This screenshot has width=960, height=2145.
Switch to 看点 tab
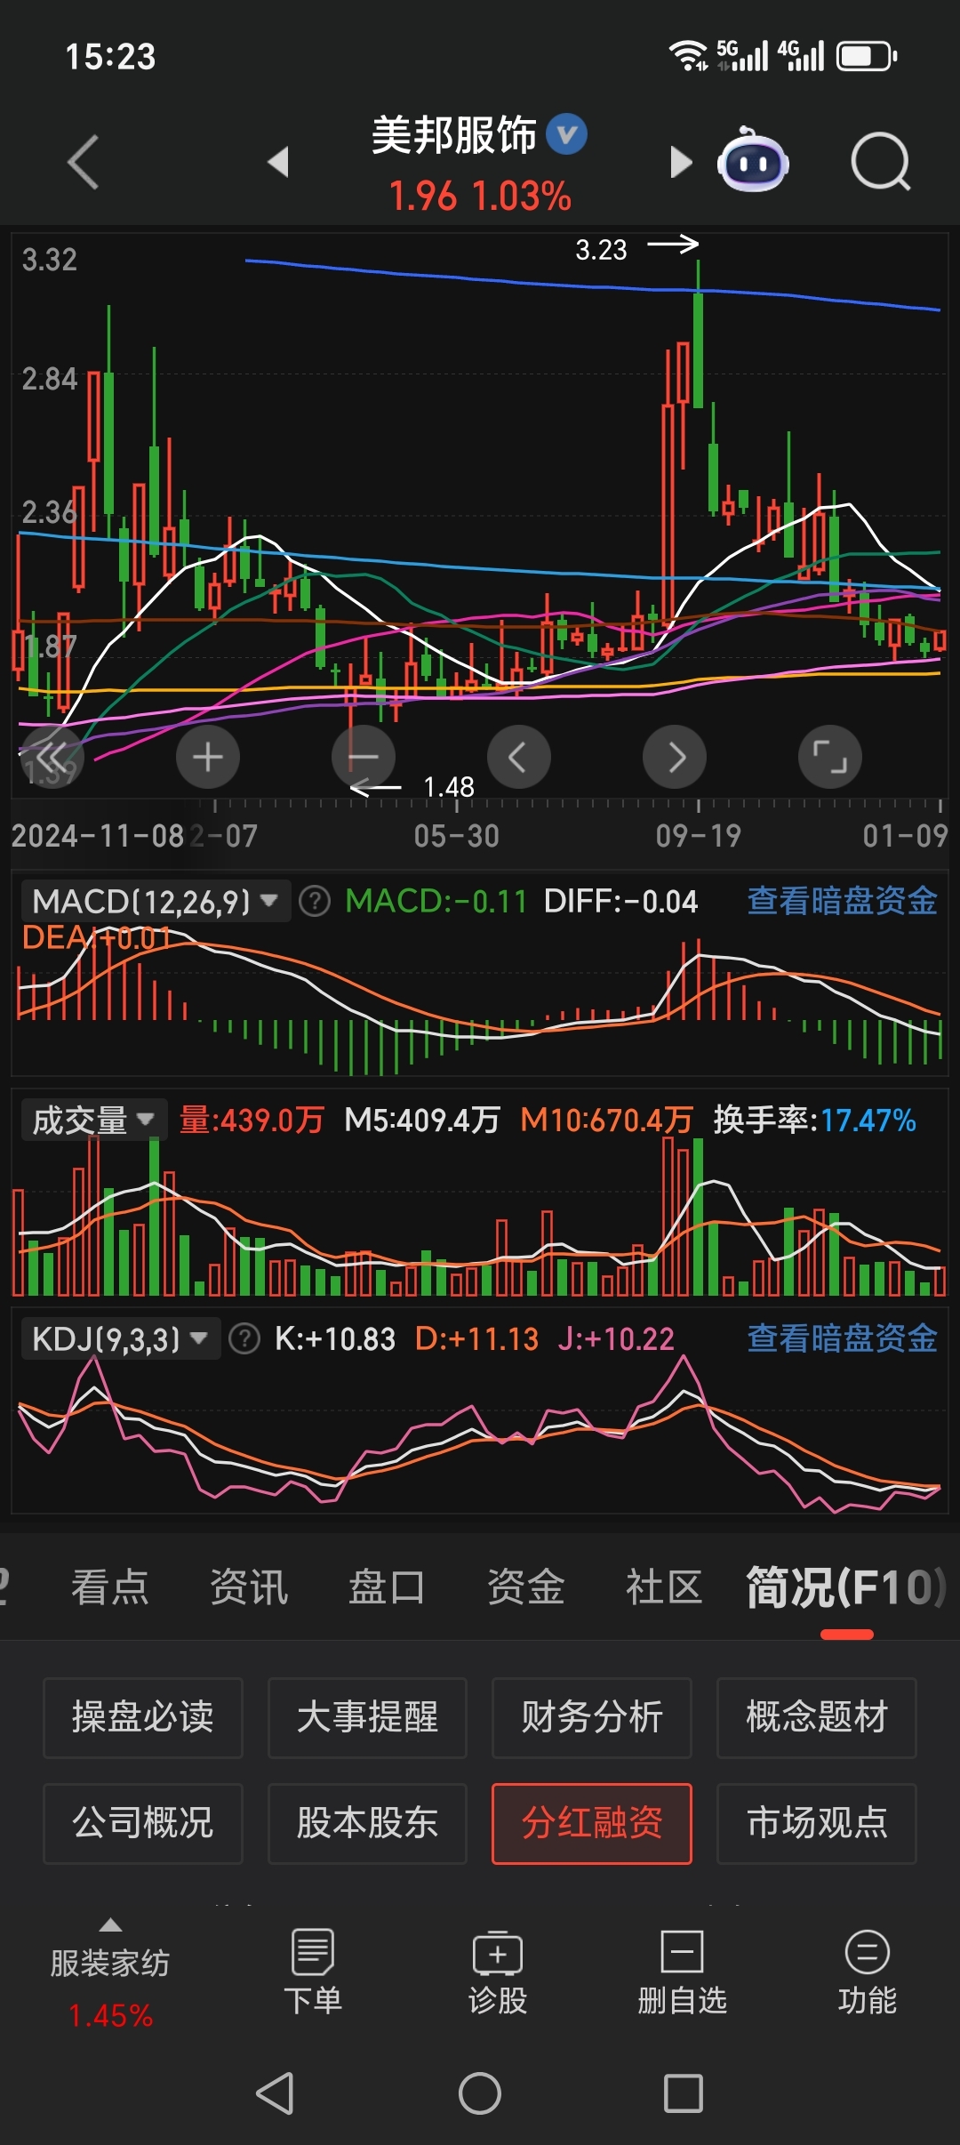click(x=110, y=1587)
